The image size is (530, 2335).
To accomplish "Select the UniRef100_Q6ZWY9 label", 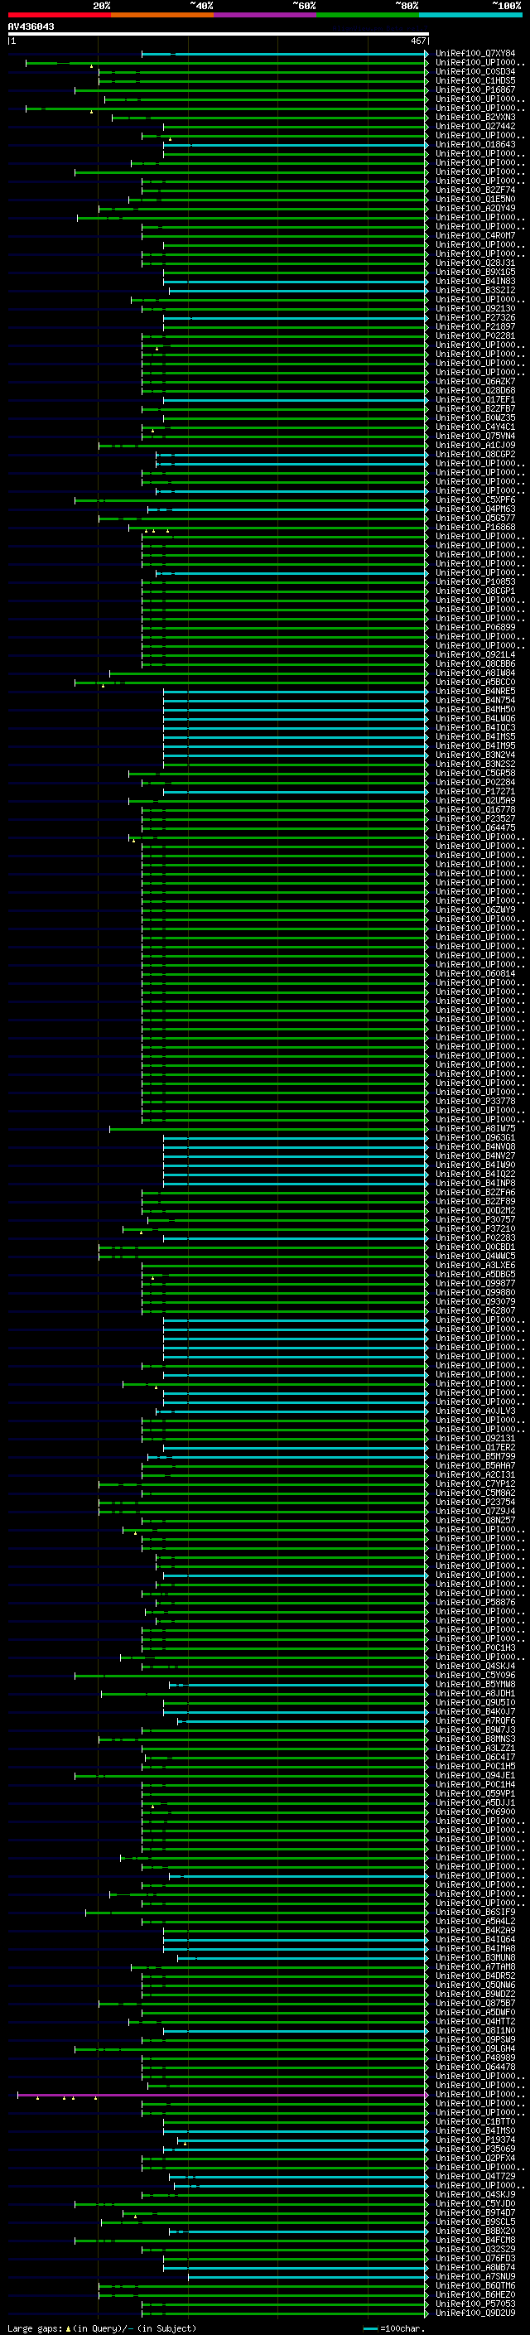I will pyautogui.click(x=475, y=910).
